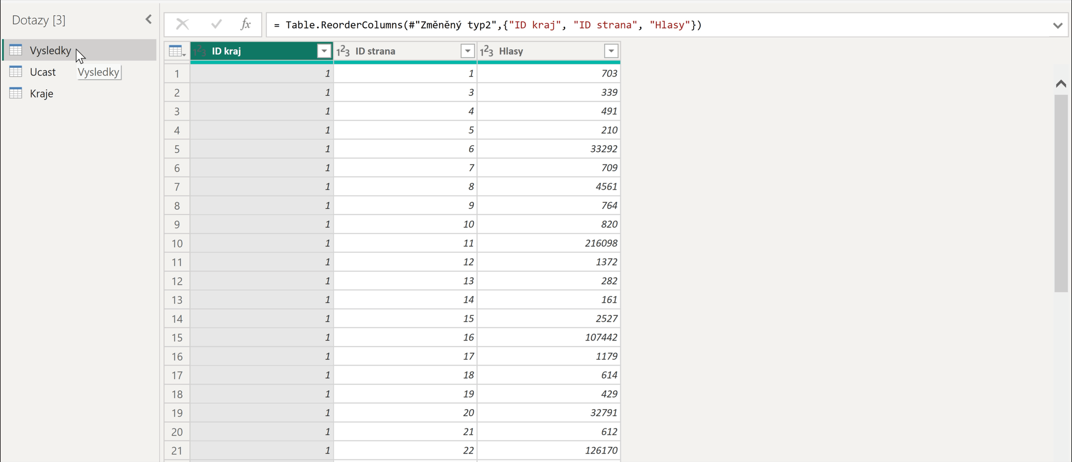Screen dimensions: 1072x462
Task: Open the Kraje query
Action: coord(41,93)
